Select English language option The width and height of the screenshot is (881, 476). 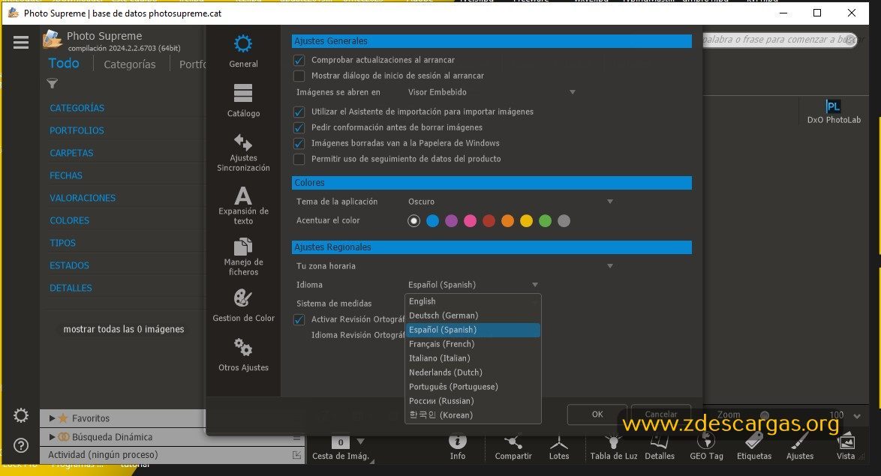[473, 301]
